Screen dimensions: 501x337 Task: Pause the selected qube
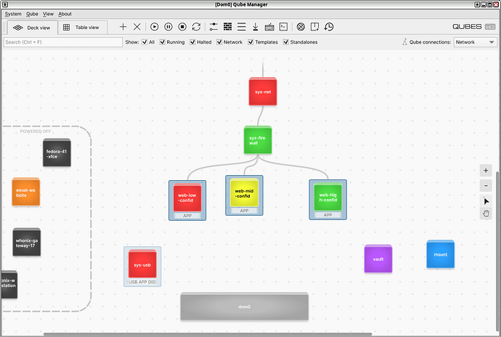[168, 27]
